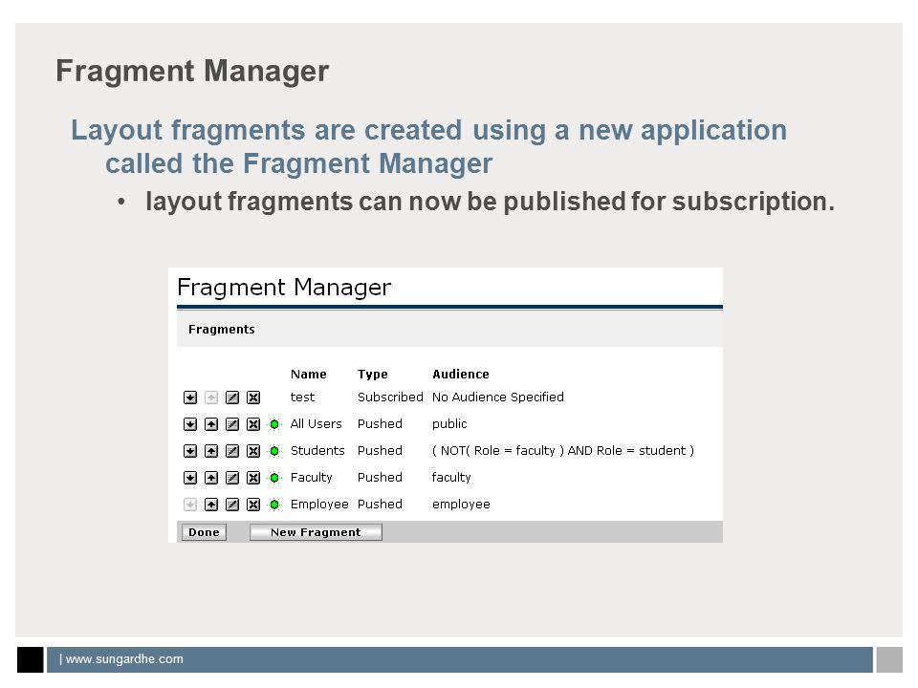Move the Students fragment up
This screenshot has width=918, height=688.
pyautogui.click(x=211, y=451)
